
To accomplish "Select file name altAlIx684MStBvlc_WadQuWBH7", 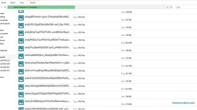I will [47, 55].
